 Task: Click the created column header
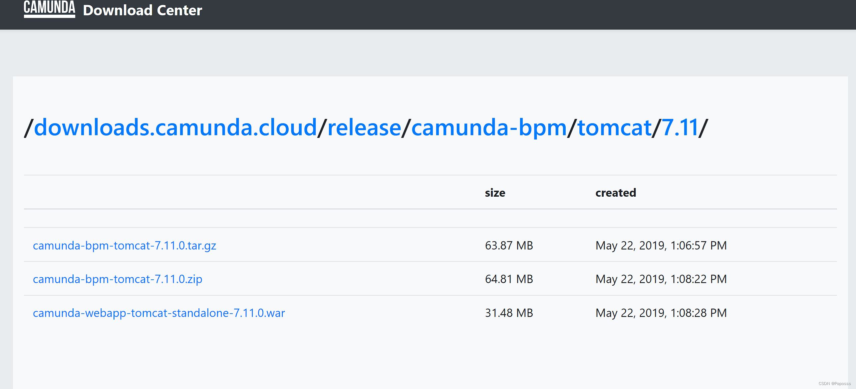616,193
